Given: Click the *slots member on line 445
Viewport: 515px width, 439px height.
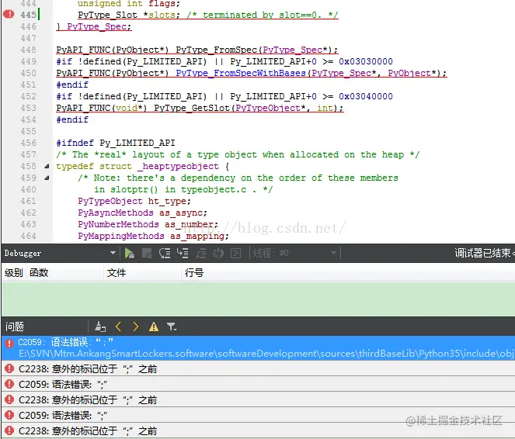Looking at the screenshot, I should [x=161, y=15].
